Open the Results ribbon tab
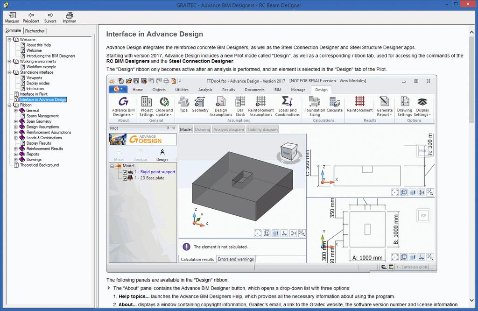The width and height of the screenshot is (478, 311). 228,90
